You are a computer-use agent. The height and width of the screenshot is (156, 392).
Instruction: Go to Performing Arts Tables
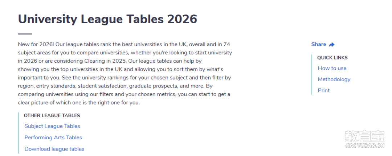(x=53, y=137)
